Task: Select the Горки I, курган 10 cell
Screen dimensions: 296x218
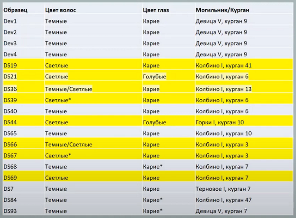Action: [x=220, y=122]
